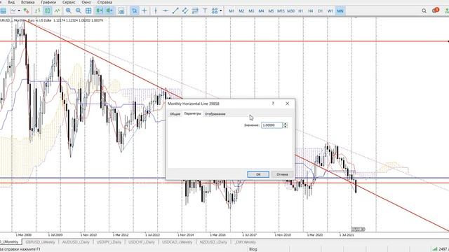
Task: Switch to M5 timeframe
Action: point(271,11)
